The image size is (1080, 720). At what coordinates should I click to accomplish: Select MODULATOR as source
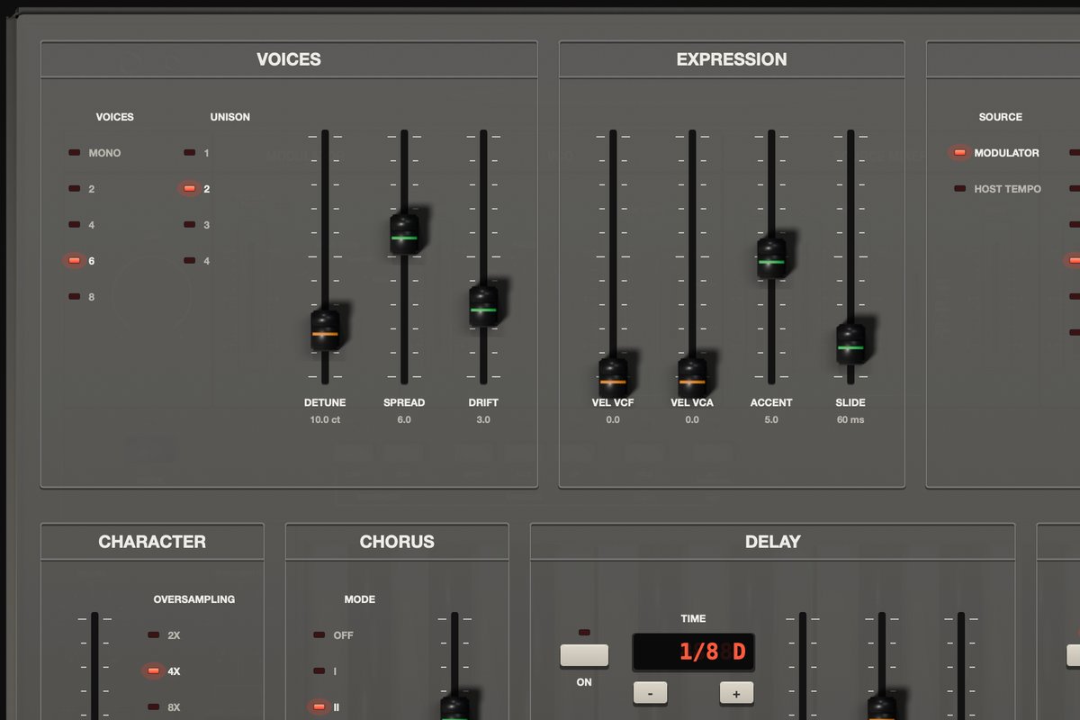[x=996, y=153]
